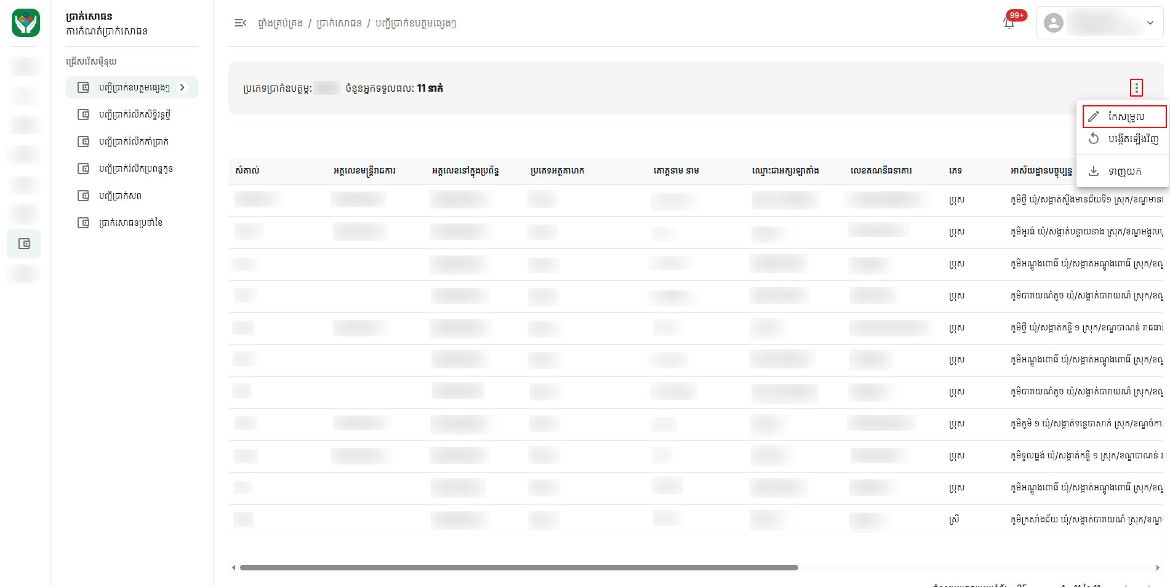The image size is (1170, 587).
Task: Click the user avatar icon
Action: coord(1054,23)
